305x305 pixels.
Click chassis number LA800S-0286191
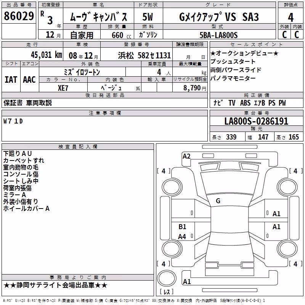coord(256,121)
